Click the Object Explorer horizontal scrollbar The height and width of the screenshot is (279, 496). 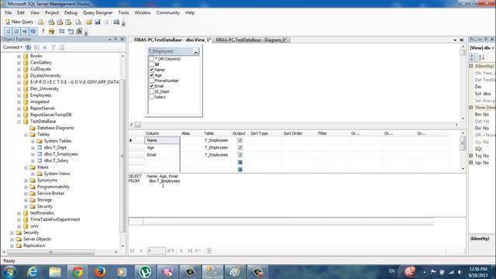point(50,252)
